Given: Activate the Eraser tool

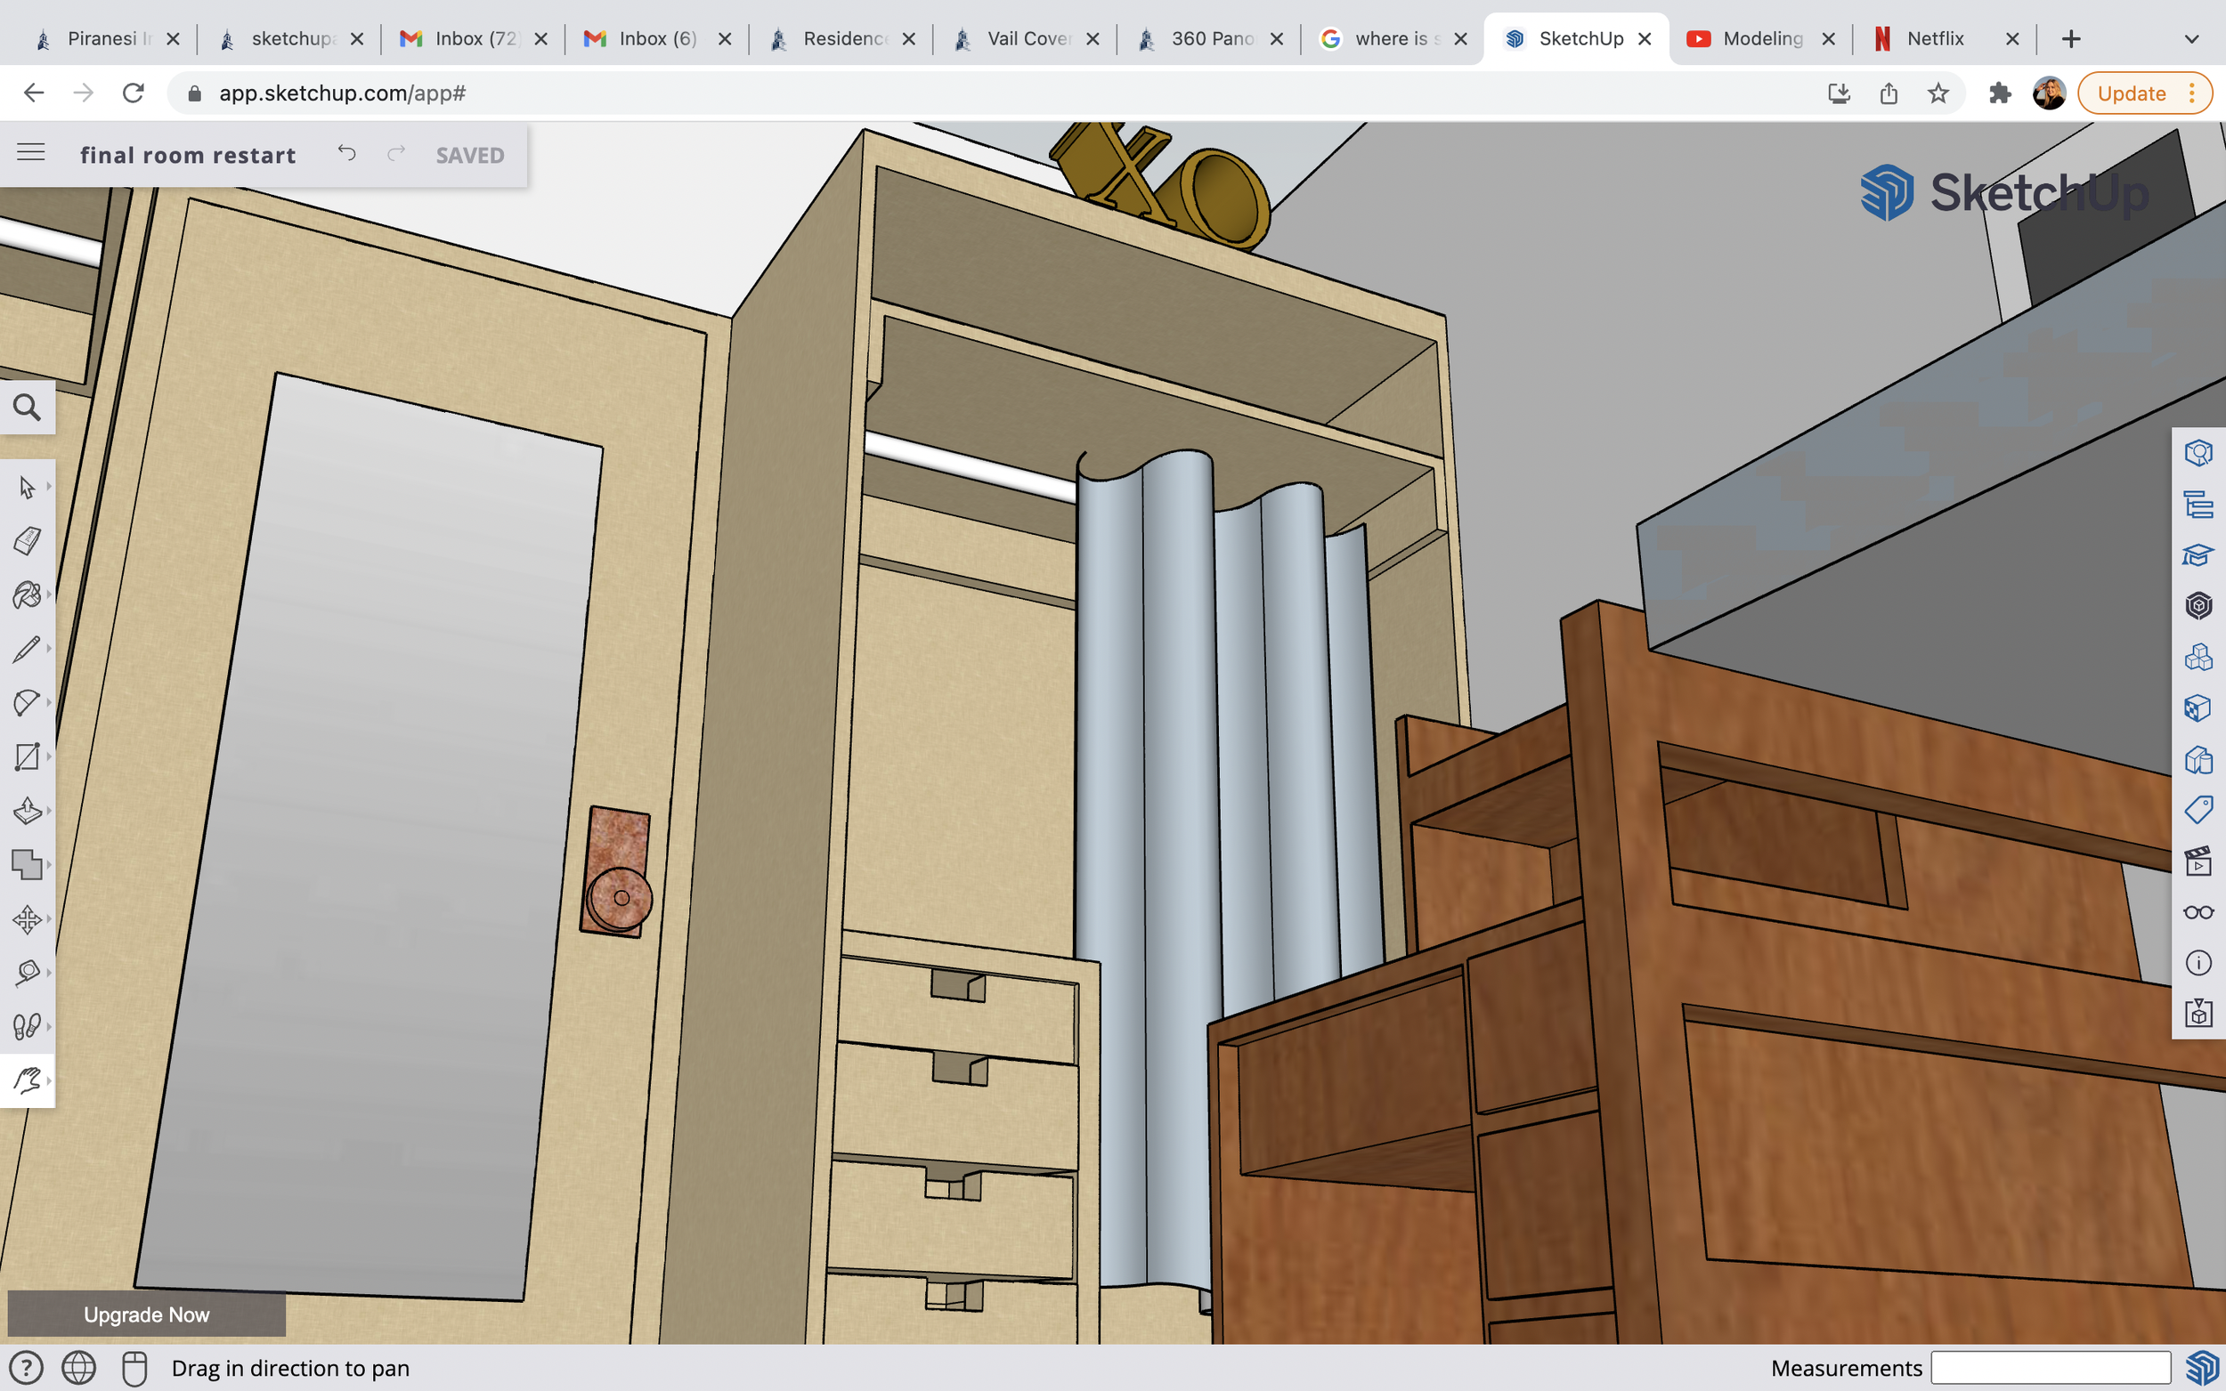Looking at the screenshot, I should click(x=28, y=541).
